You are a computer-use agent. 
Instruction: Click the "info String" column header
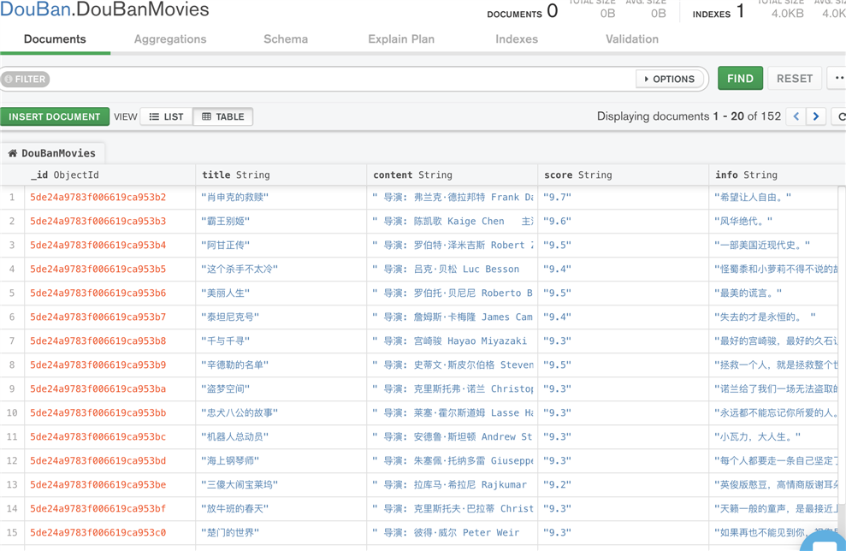tap(777, 175)
